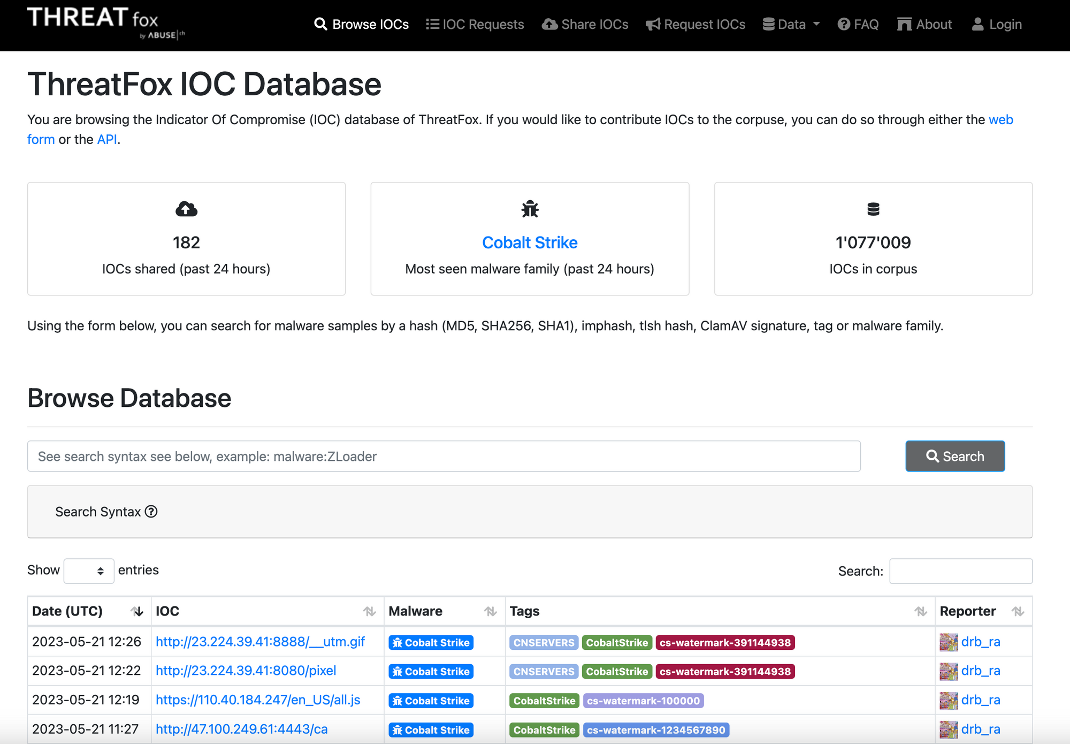Image resolution: width=1070 pixels, height=744 pixels.
Task: Follow the web form link
Action: pos(1000,120)
